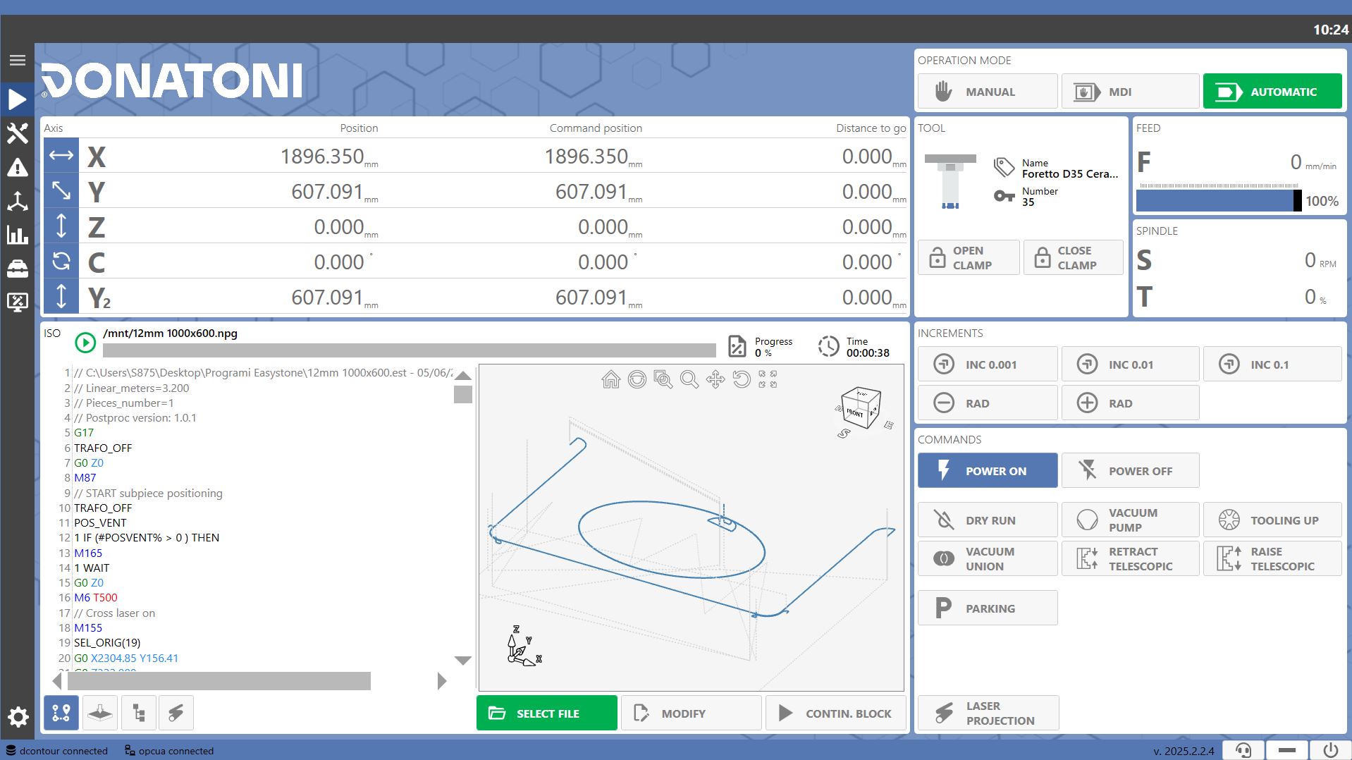1352x760 pixels.
Task: Select the toolpath view tab button
Action: point(61,713)
